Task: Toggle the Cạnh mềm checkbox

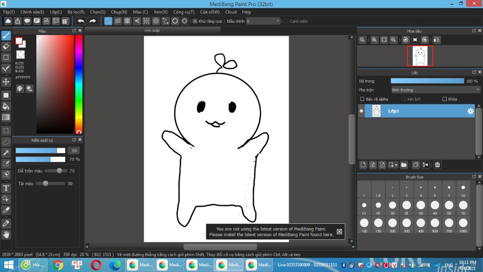Action: coord(286,21)
